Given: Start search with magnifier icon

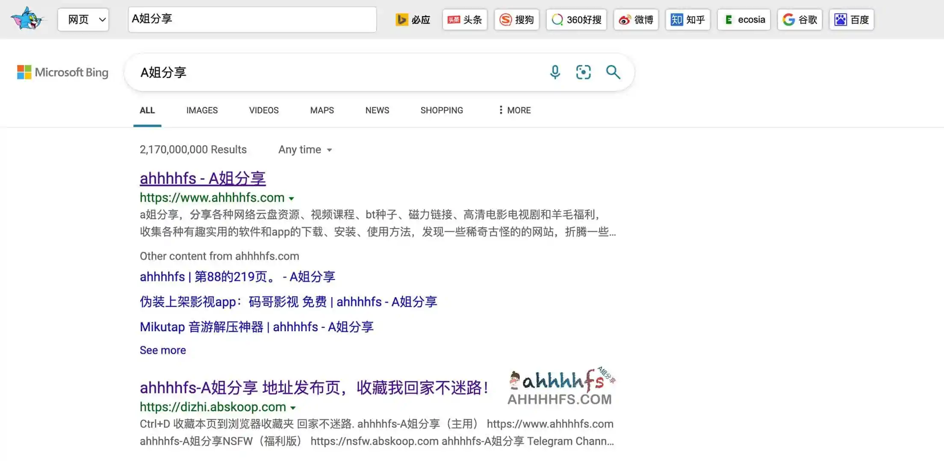Looking at the screenshot, I should (613, 72).
